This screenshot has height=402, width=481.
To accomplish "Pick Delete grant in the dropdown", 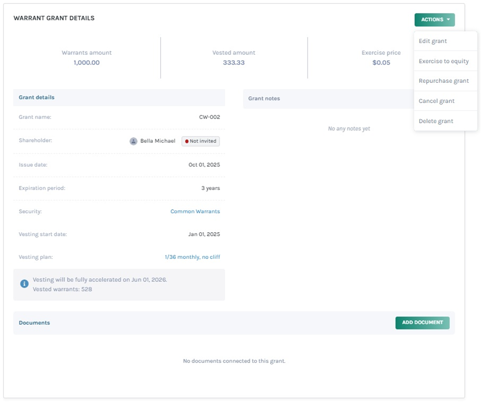I will coord(435,121).
